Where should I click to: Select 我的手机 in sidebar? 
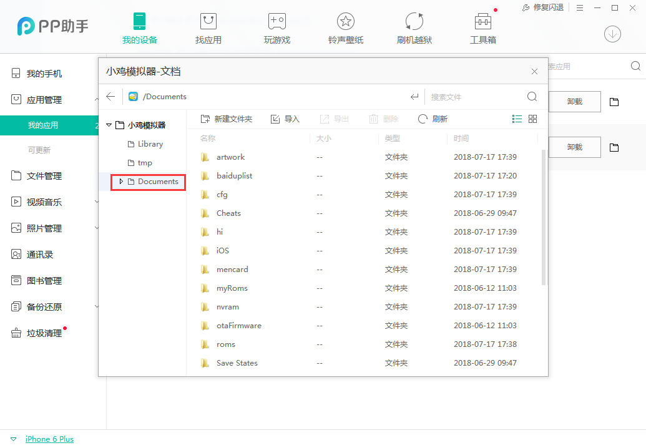coord(44,74)
